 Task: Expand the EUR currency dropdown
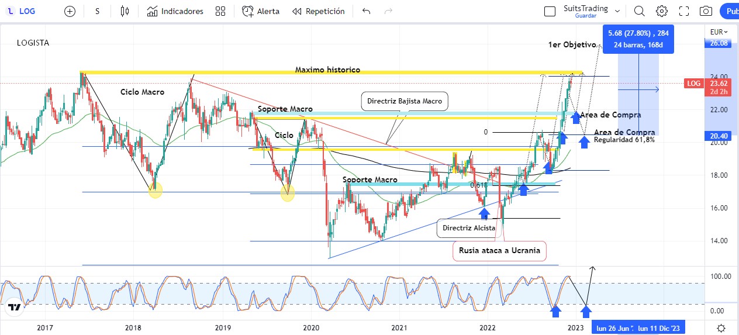[719, 32]
